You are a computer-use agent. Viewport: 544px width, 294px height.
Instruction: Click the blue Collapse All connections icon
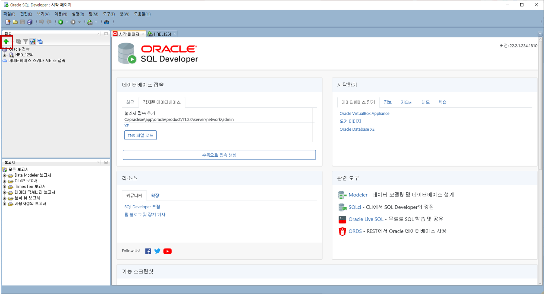(40, 41)
